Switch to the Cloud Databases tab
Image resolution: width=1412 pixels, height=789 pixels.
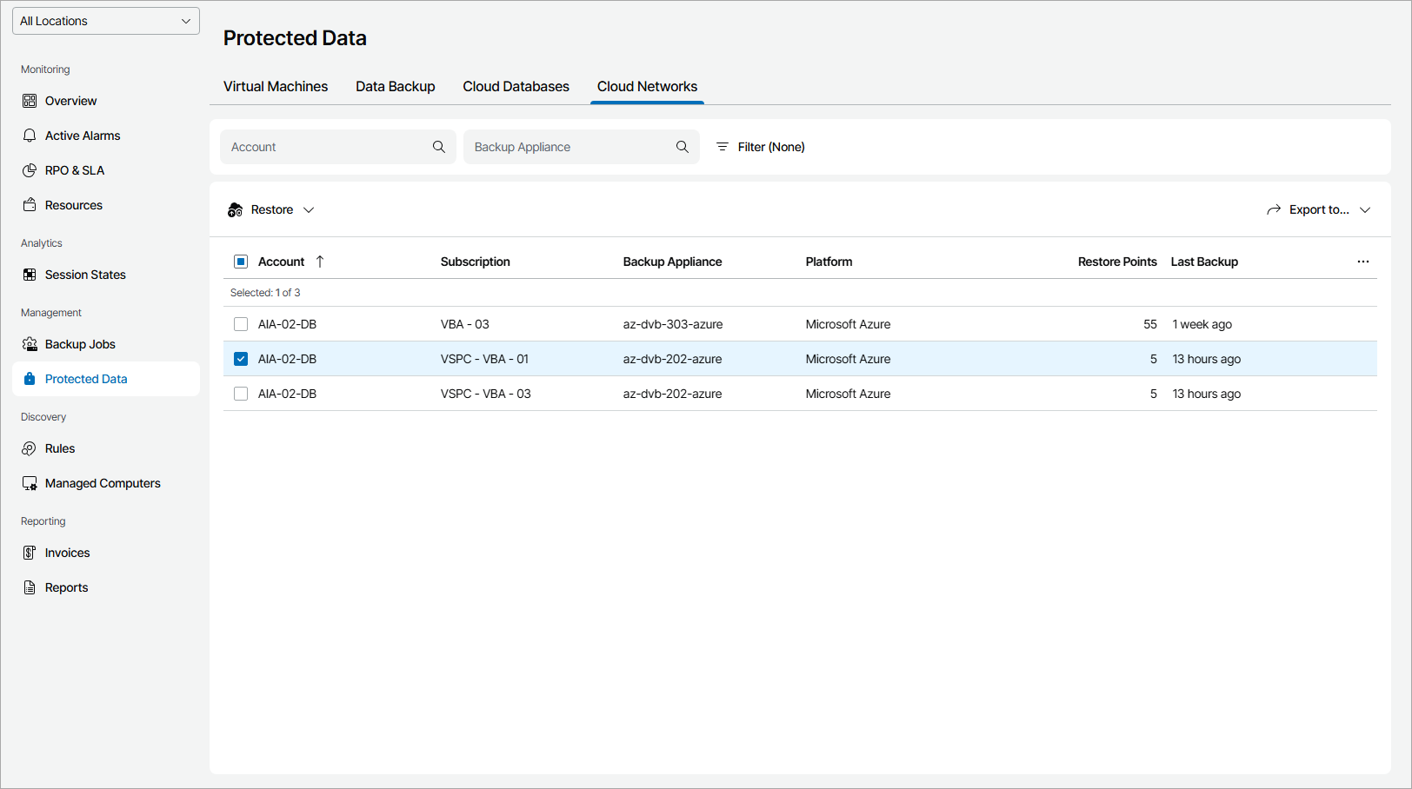point(516,87)
